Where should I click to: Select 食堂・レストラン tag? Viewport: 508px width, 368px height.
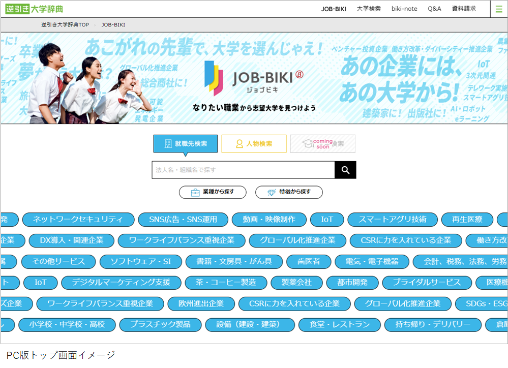(340, 325)
